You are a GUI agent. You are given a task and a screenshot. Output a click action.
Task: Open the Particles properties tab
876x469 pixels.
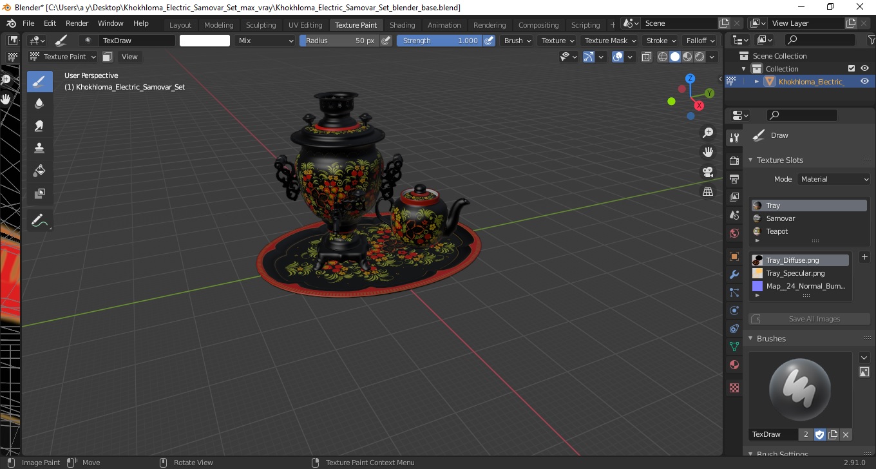(734, 292)
